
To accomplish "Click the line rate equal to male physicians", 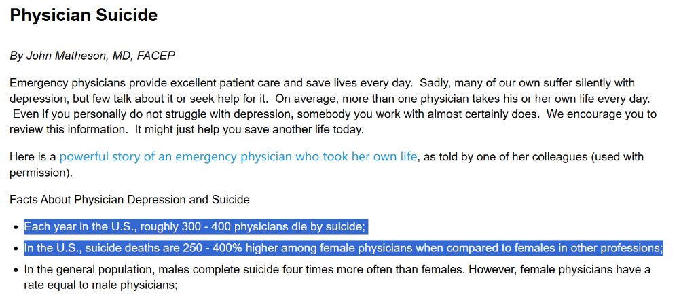I will pyautogui.click(x=100, y=285).
